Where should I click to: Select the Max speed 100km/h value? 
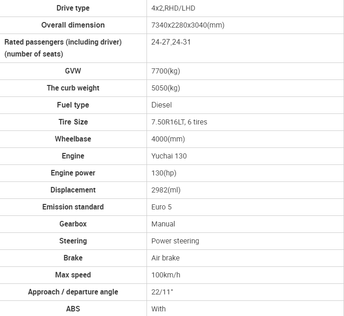coord(166,275)
